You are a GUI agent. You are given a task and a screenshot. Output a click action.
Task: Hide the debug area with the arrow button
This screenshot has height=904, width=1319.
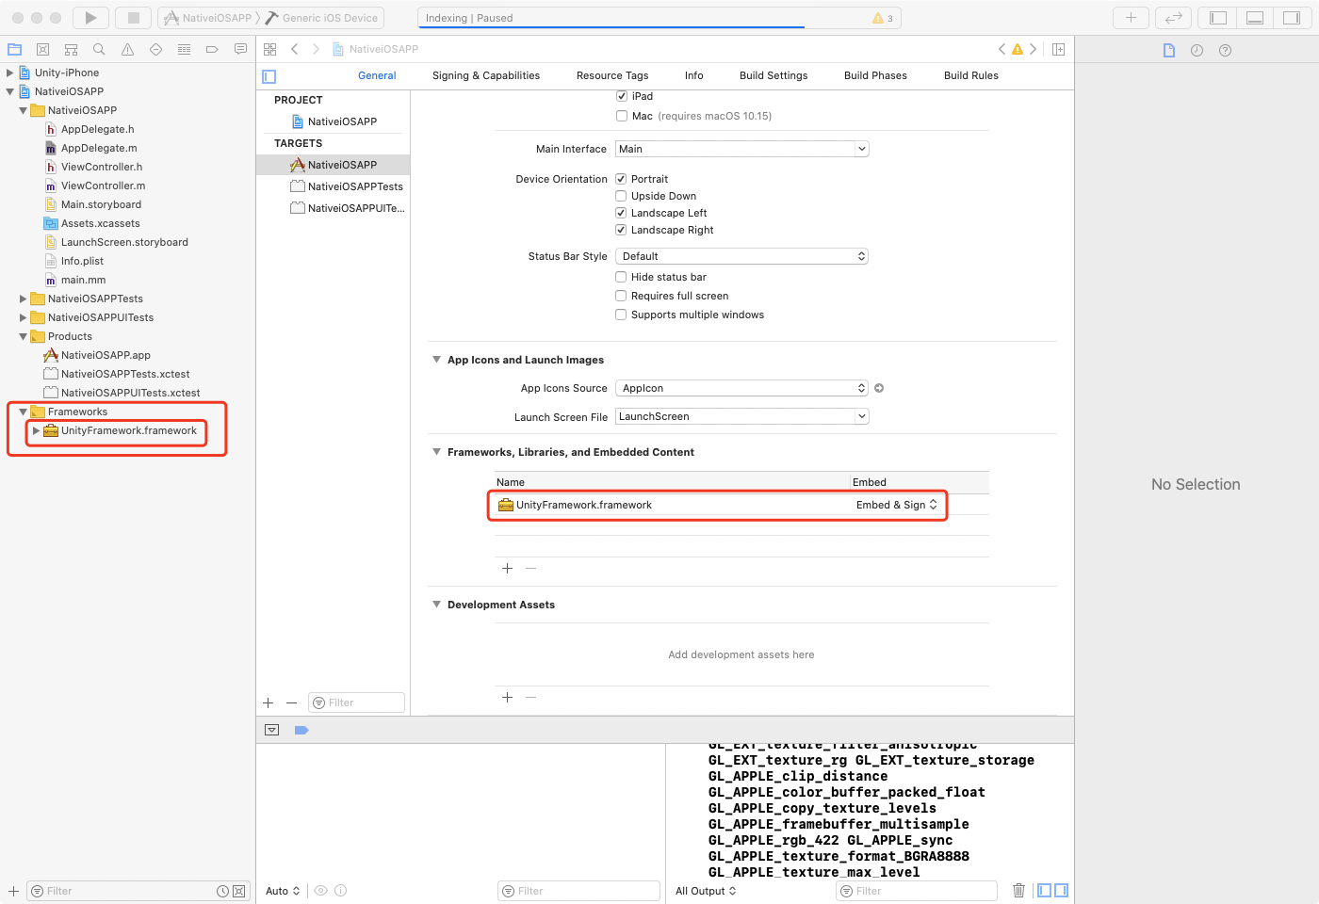click(x=272, y=730)
